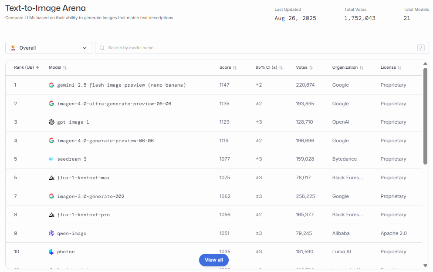Select score 1056 for flux-1-kontext-pro

[224, 215]
